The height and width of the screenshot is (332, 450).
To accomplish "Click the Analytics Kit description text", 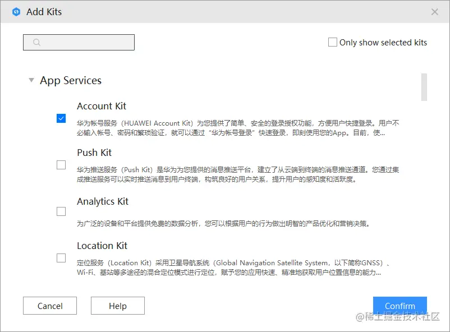I will [223, 224].
